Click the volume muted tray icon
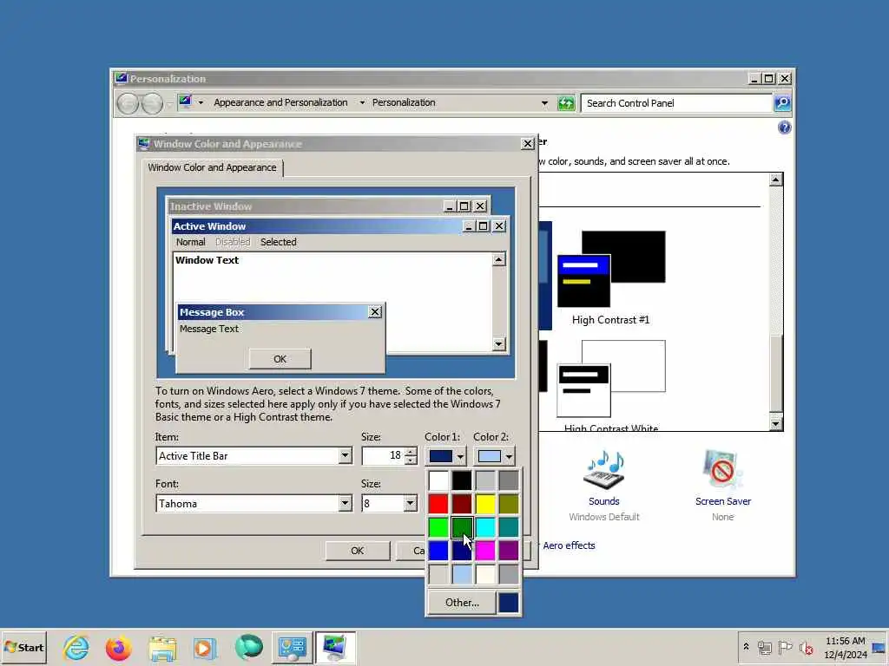This screenshot has width=889, height=666. click(806, 647)
